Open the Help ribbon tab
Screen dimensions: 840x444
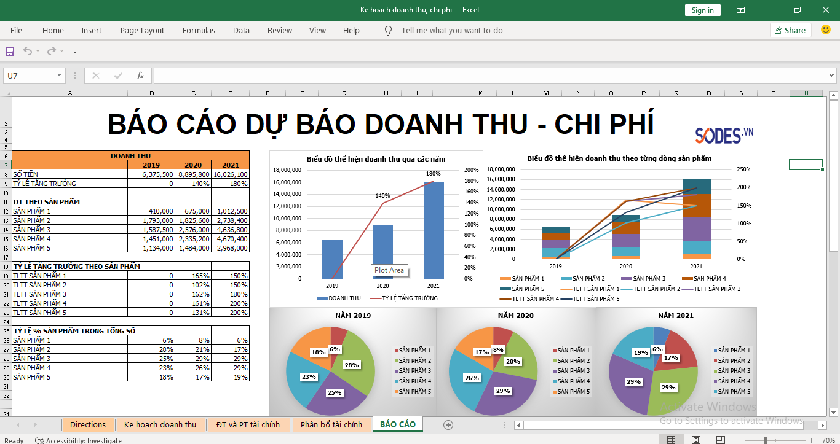[351, 30]
